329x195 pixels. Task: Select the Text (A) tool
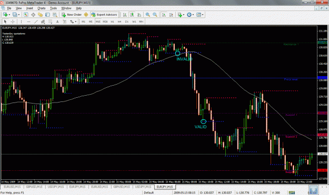pyautogui.click(x=57, y=22)
